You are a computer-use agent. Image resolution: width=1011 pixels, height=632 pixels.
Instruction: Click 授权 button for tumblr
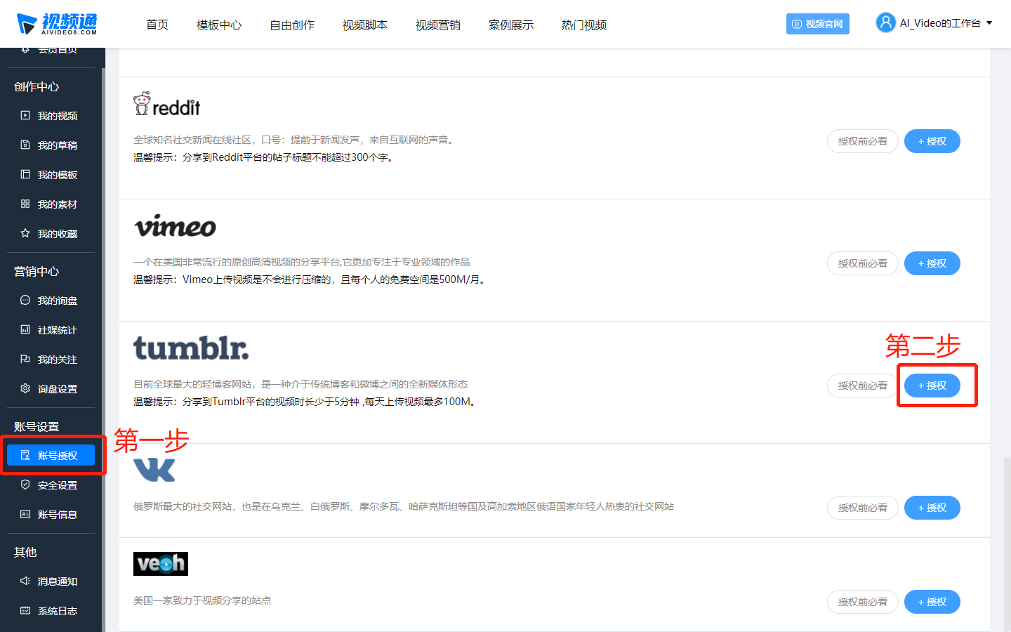click(x=932, y=386)
